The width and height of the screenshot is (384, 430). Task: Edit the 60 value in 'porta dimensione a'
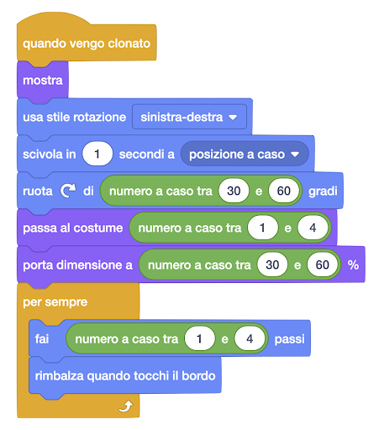[323, 265]
